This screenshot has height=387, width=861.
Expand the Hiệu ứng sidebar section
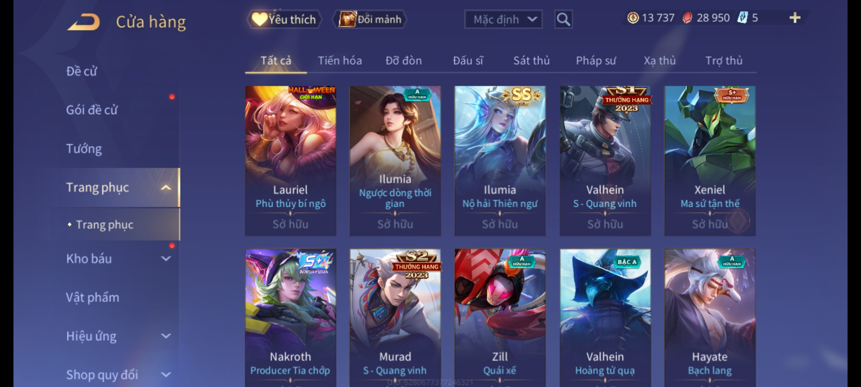click(x=166, y=336)
